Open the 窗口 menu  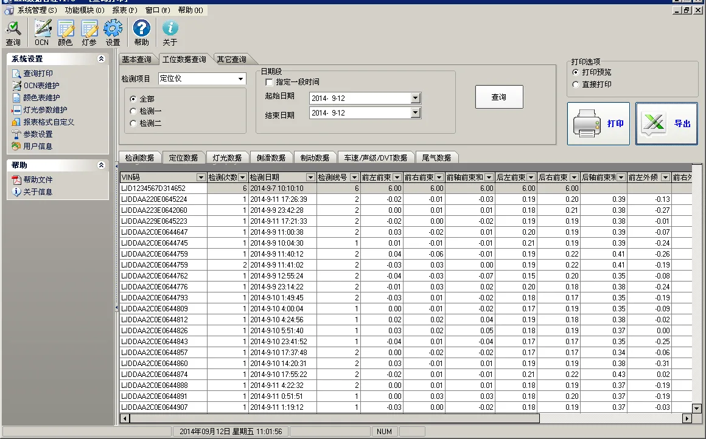tap(158, 10)
